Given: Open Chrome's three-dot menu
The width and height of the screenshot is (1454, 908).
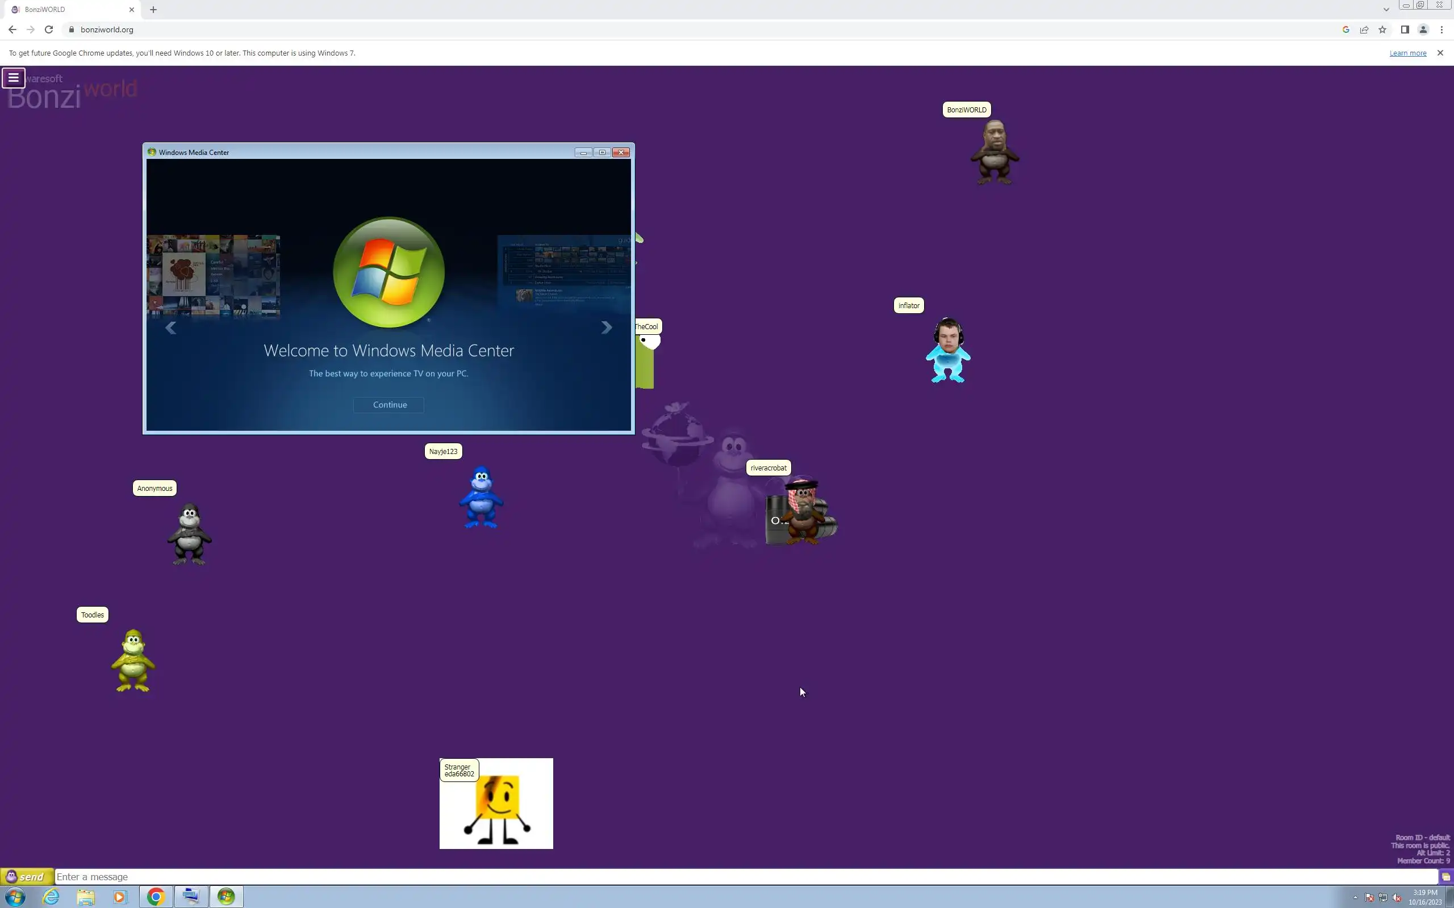Looking at the screenshot, I should click(x=1442, y=30).
